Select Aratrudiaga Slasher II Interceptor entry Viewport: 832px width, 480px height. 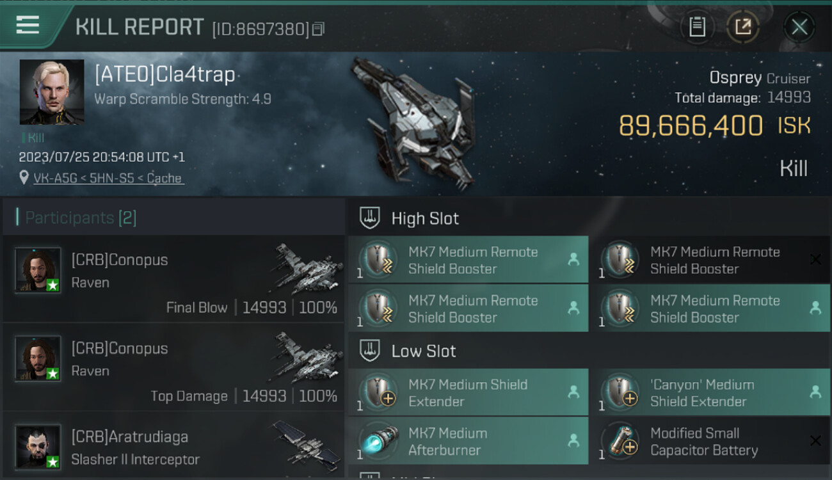point(173,447)
